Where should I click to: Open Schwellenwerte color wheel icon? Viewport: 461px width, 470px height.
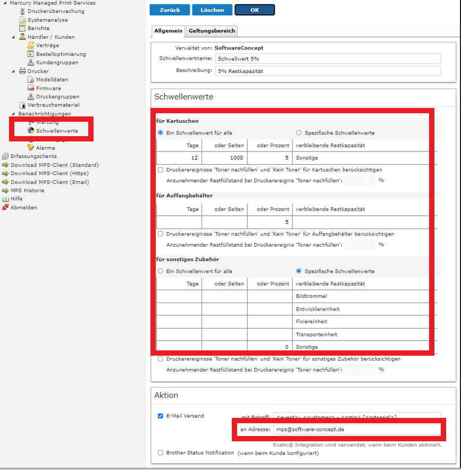point(31,131)
